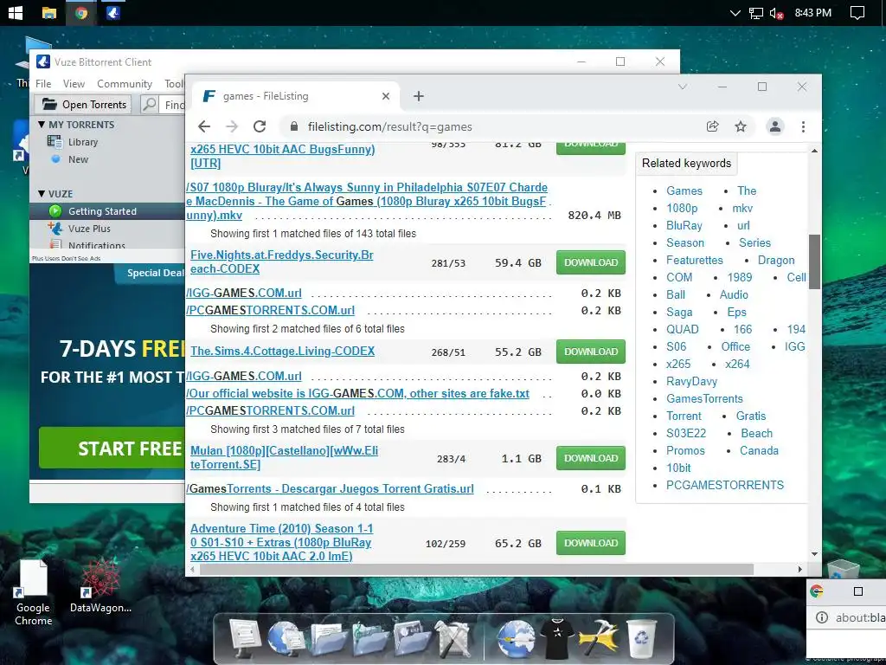This screenshot has height=665, width=886.
Task: Click the 8:43 PM taskbar clock
Action: point(812,12)
